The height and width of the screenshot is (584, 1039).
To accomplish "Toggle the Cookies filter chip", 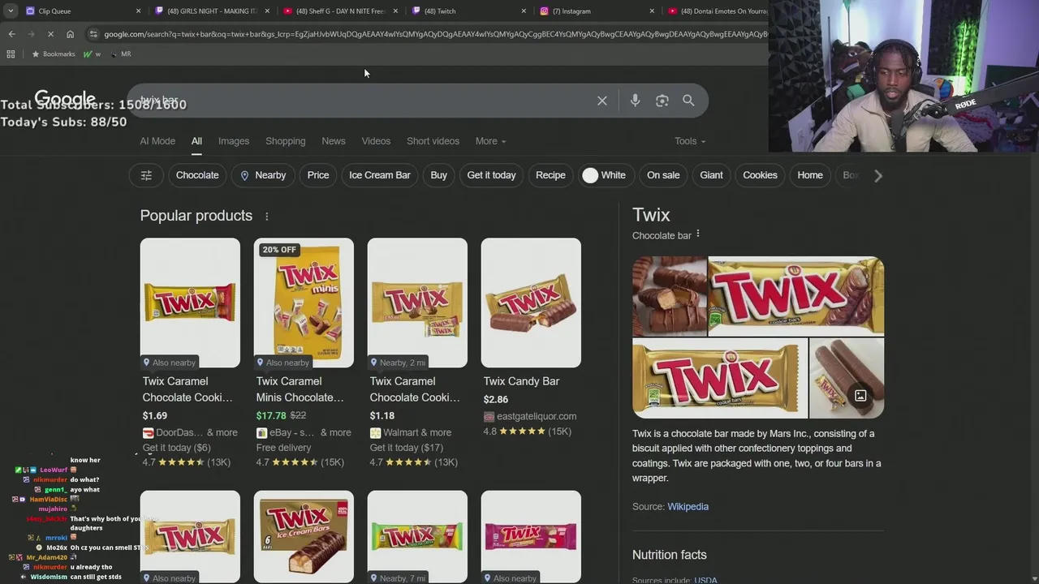I will [x=760, y=175].
